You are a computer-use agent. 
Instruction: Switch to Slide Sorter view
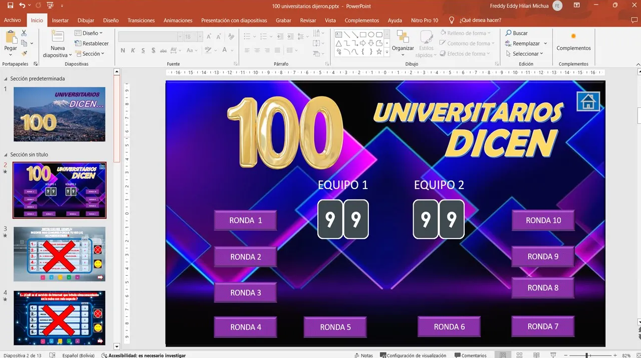(520, 355)
